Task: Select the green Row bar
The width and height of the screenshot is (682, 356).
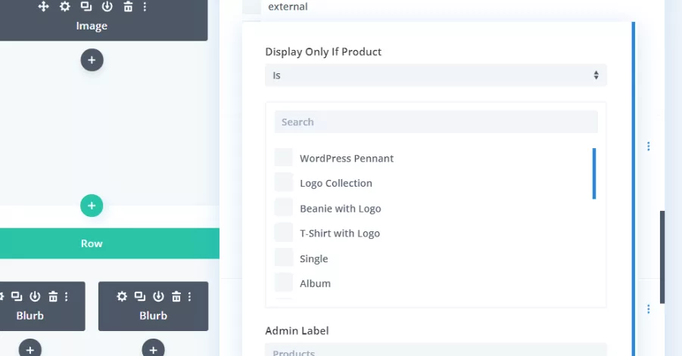Action: (110, 243)
